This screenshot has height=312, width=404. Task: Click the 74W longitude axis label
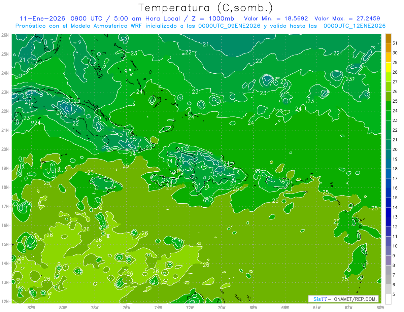tap(158, 308)
